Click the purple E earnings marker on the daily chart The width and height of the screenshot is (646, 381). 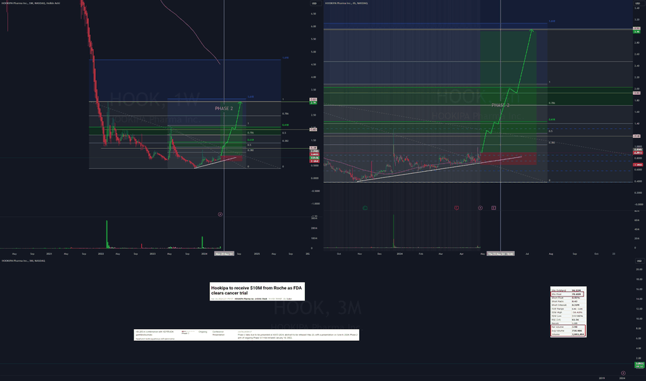(x=494, y=208)
